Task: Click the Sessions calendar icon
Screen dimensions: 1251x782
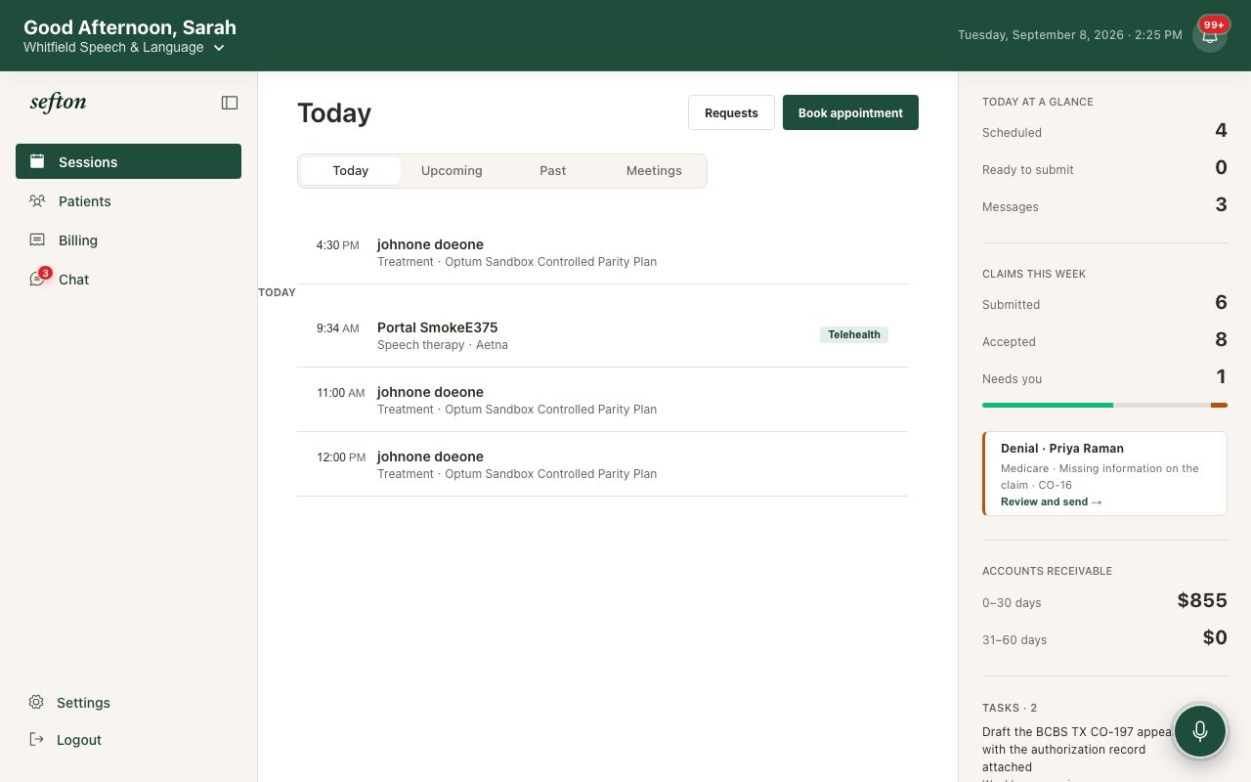Action: (x=37, y=161)
